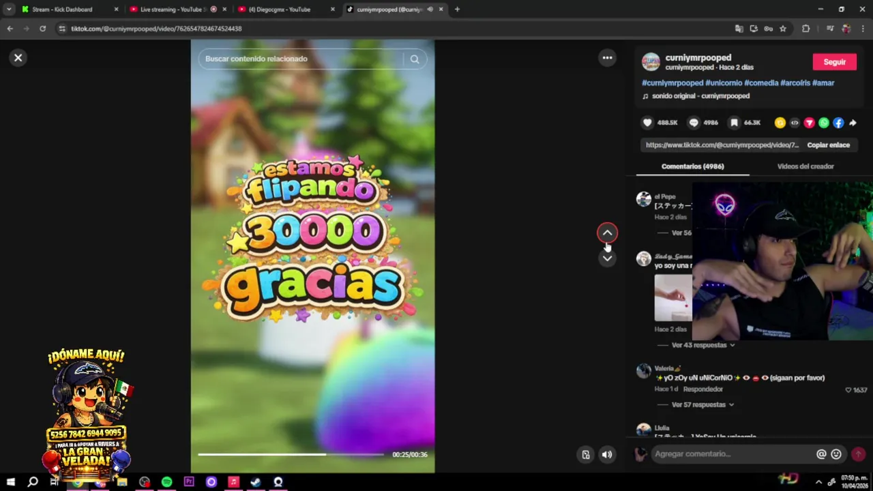
Task: Switch to Live streaming - YouTube tab
Action: [x=173, y=10]
